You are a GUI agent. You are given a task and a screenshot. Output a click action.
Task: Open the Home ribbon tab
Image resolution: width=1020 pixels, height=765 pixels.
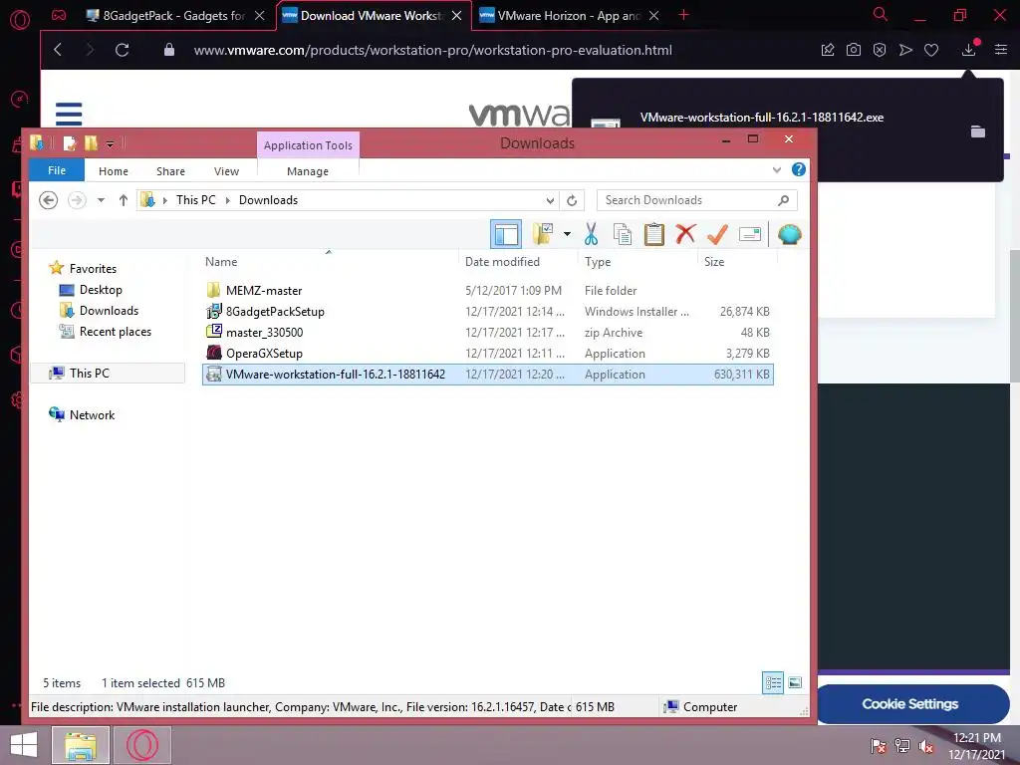[114, 171]
